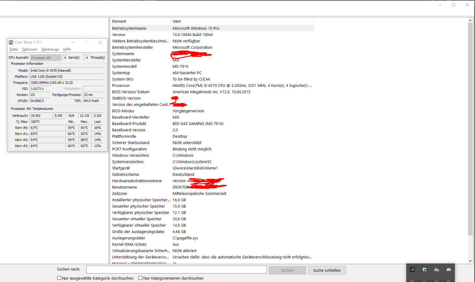Viewport: 475px width, 282px height.
Task: Minimize the Core Temp window
Action: 73,42
